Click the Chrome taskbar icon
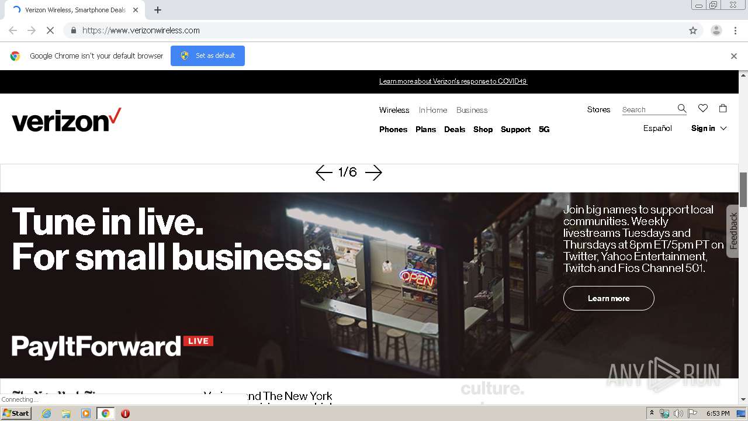This screenshot has width=748, height=421. pyautogui.click(x=105, y=413)
